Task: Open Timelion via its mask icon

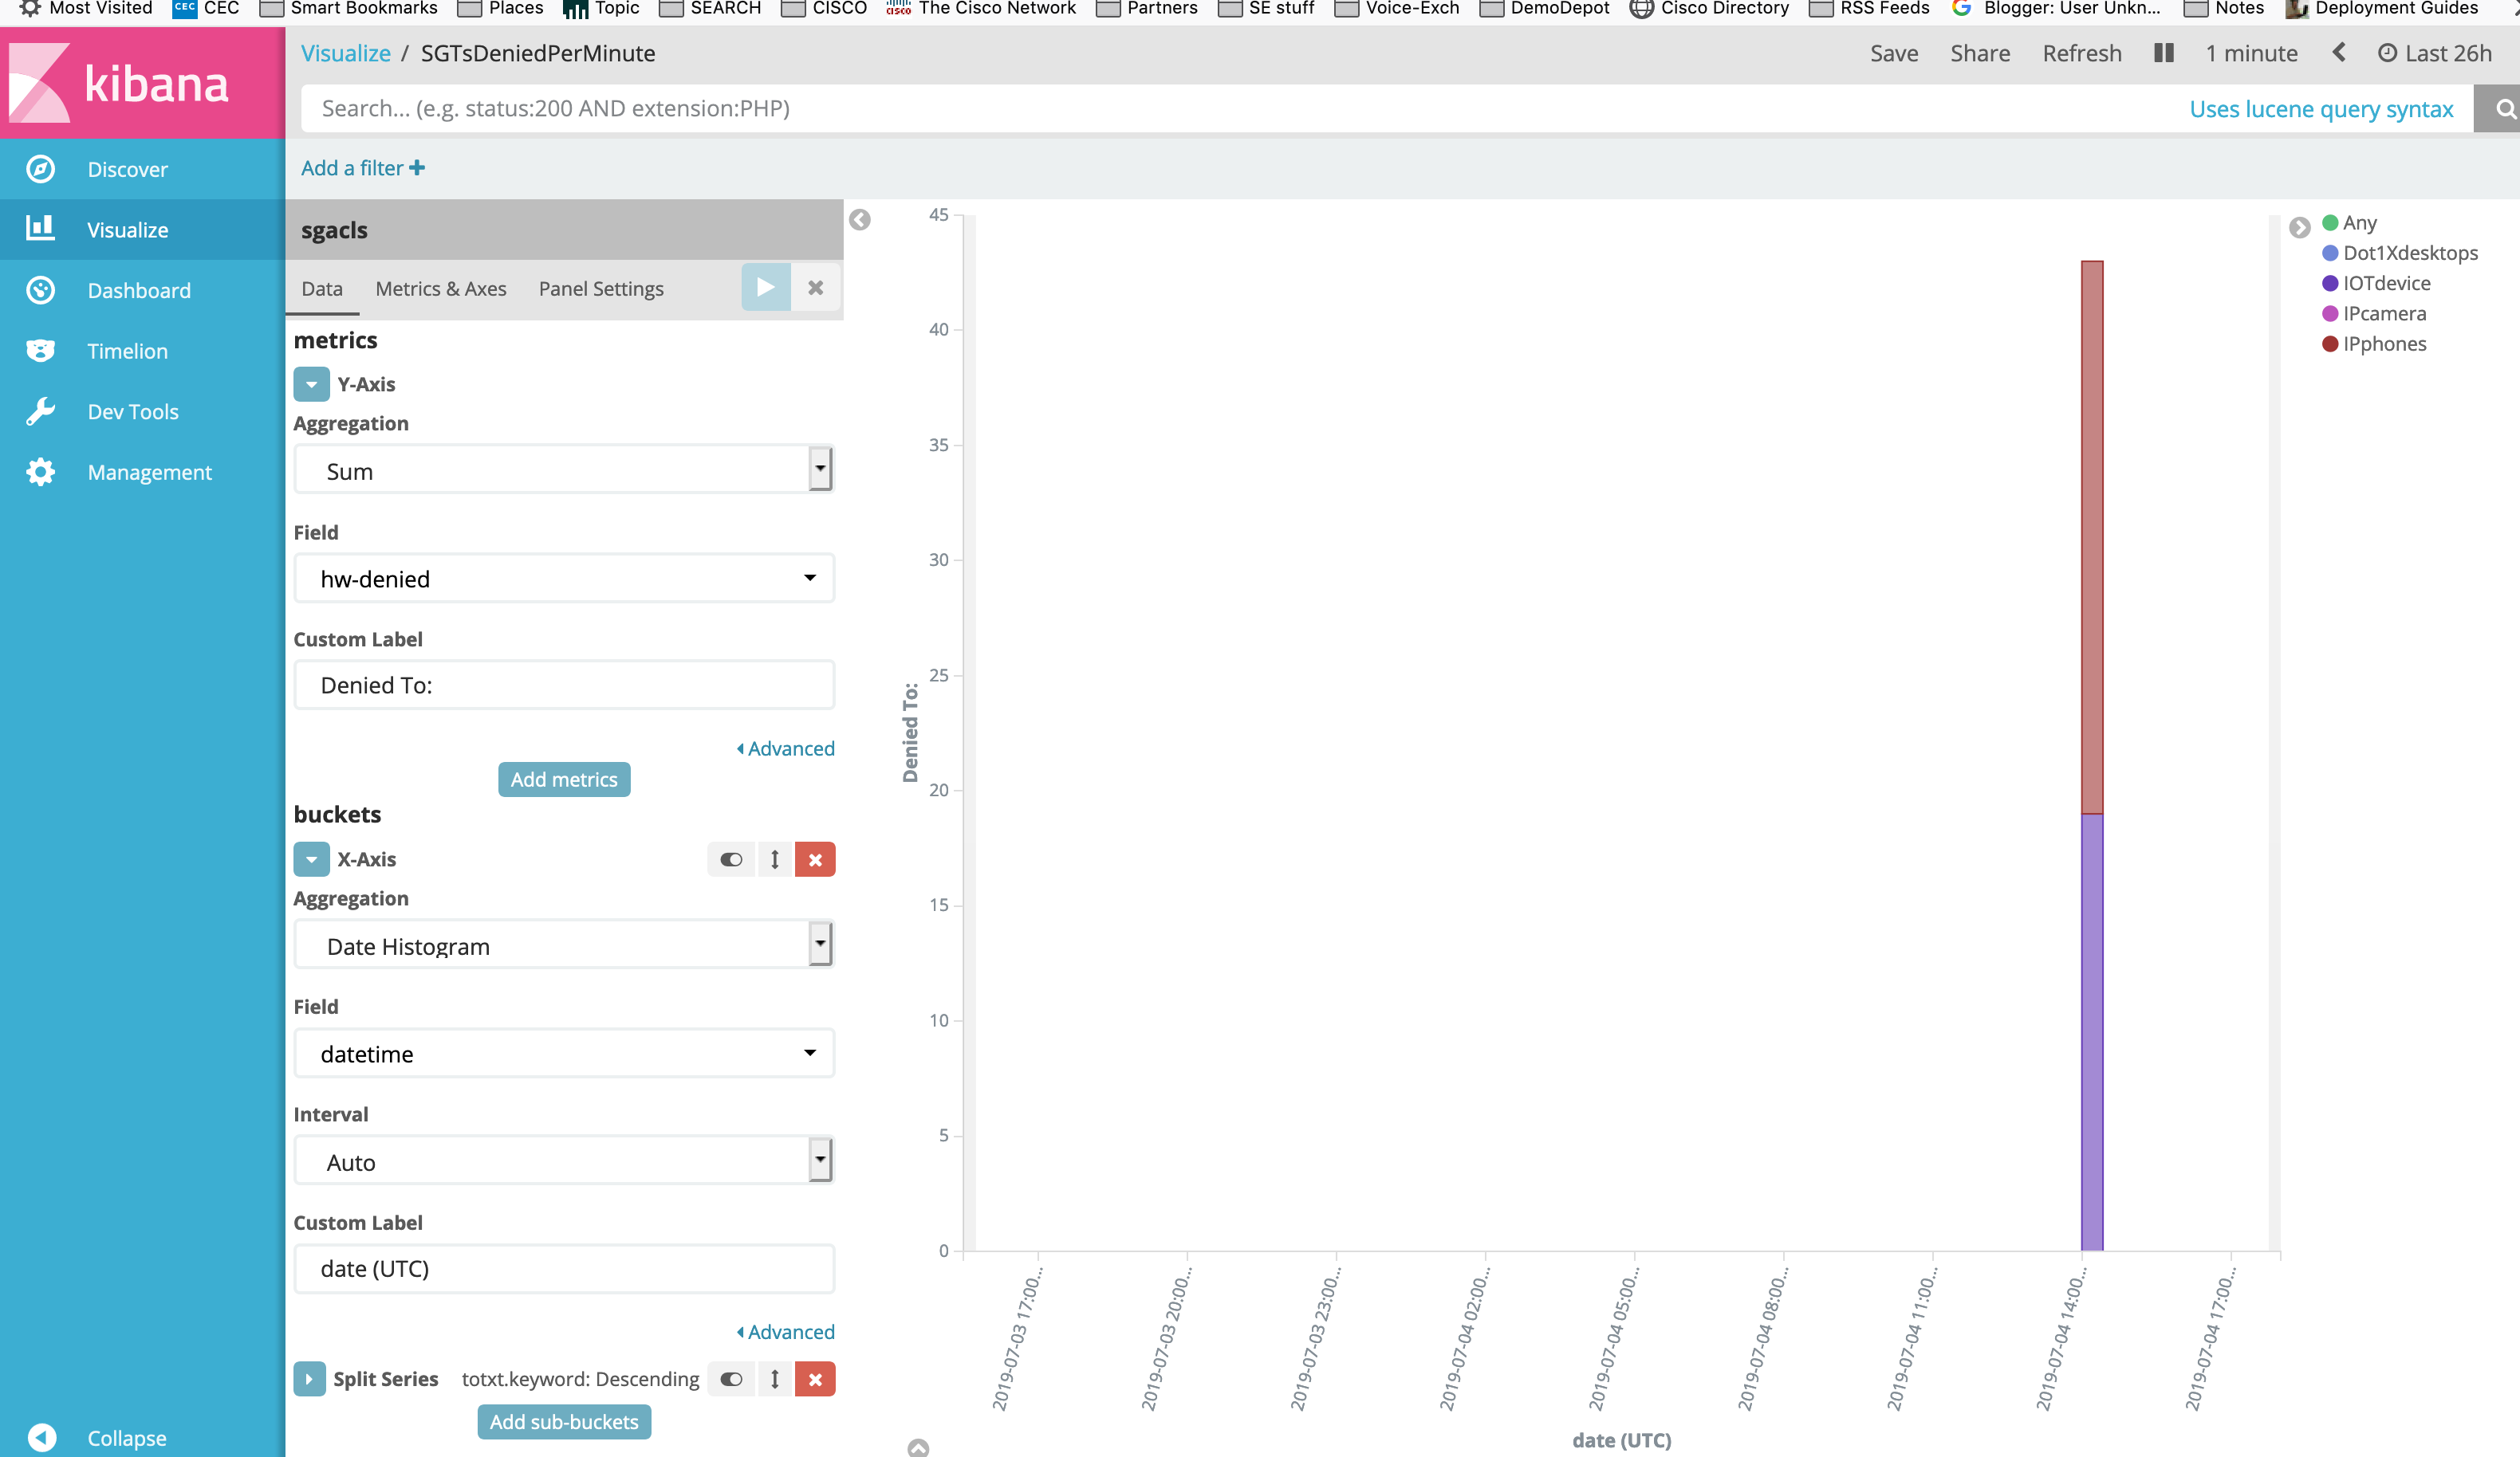Action: (40, 351)
